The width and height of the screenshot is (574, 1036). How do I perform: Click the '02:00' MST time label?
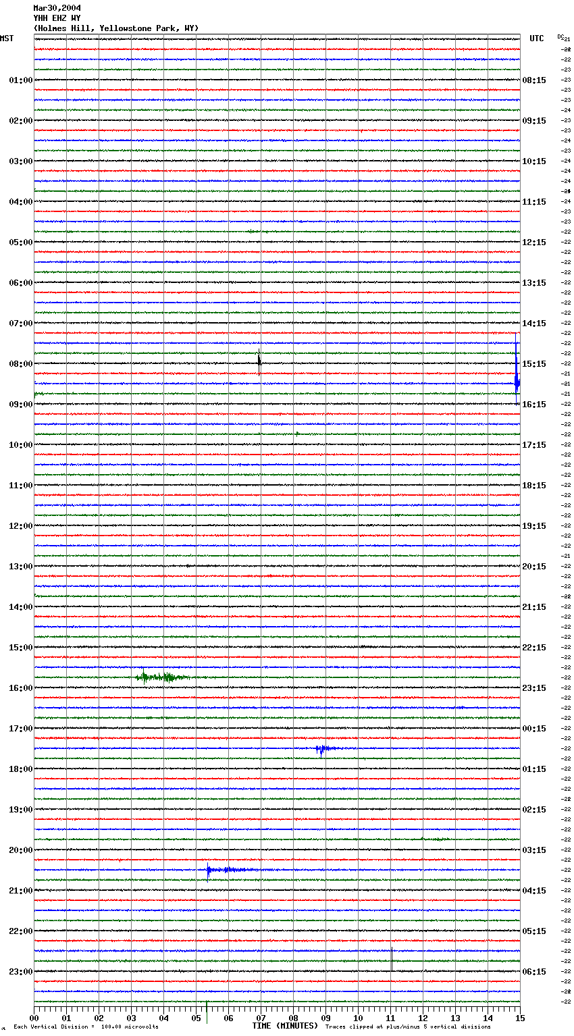click(x=21, y=121)
